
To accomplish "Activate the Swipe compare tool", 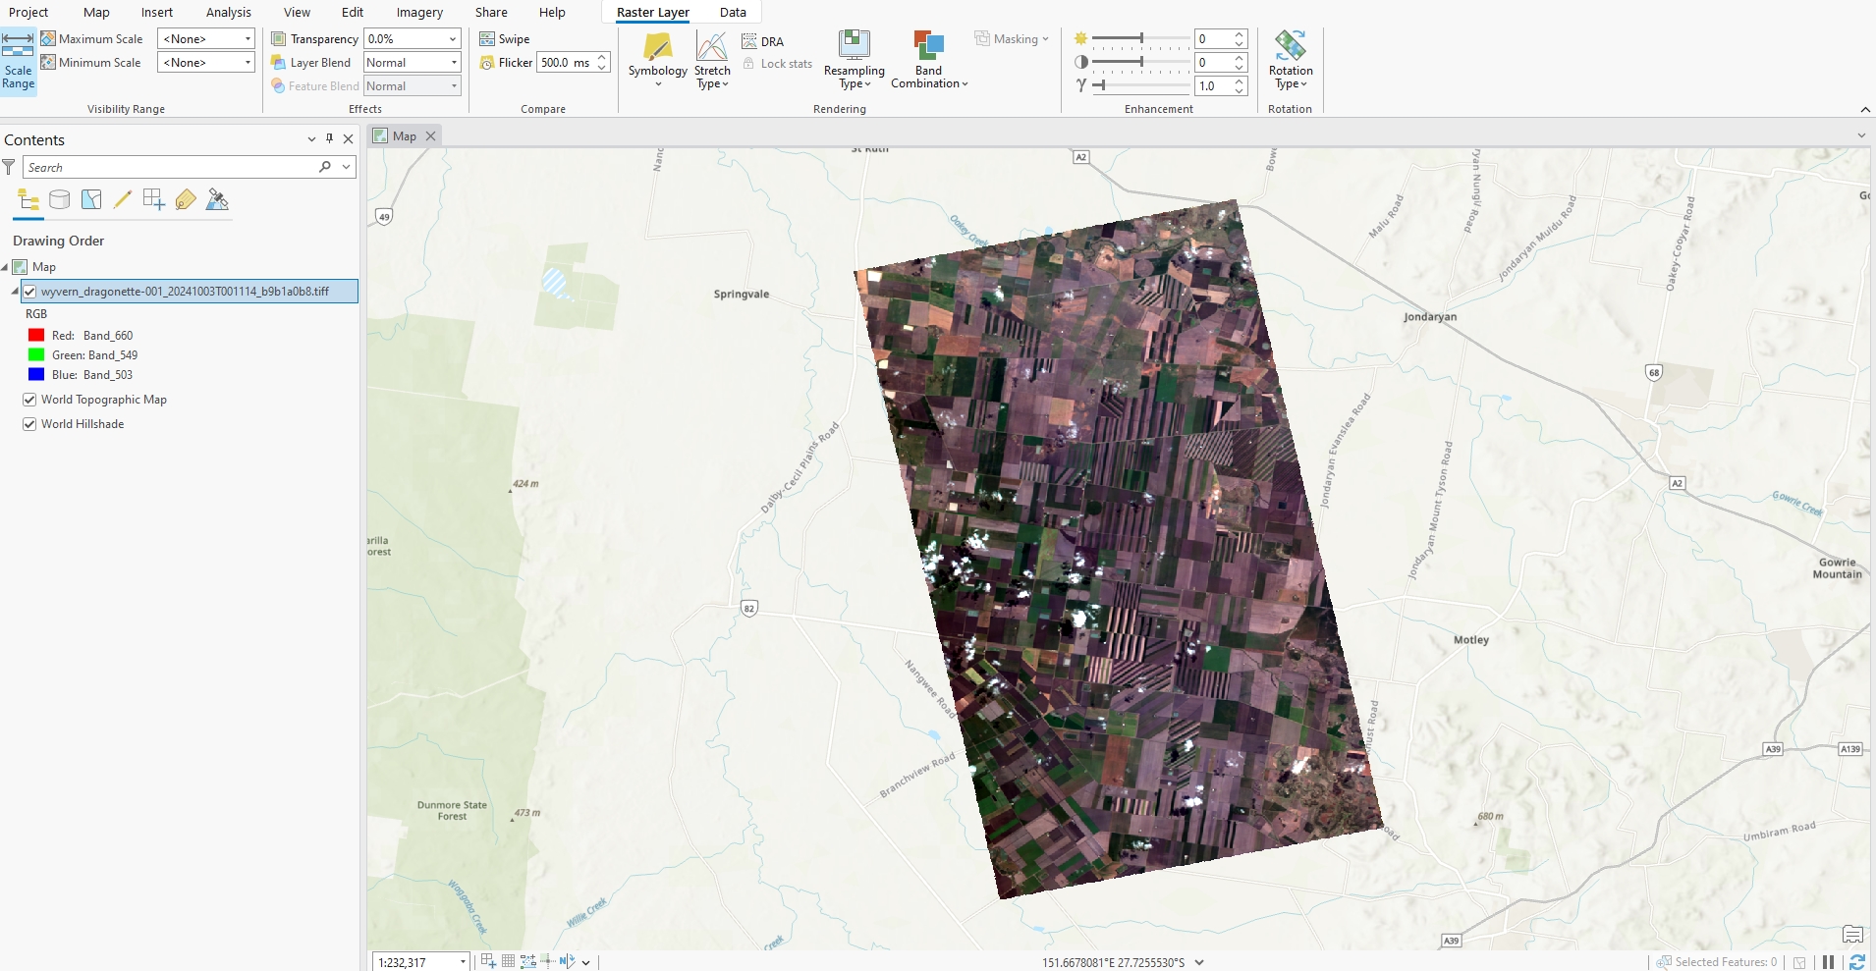I will [x=505, y=39].
